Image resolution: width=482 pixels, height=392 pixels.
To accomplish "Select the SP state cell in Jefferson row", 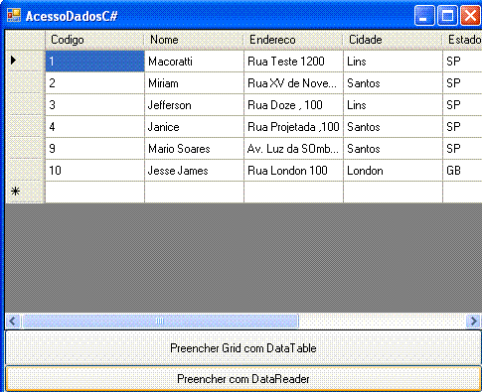I will click(462, 104).
